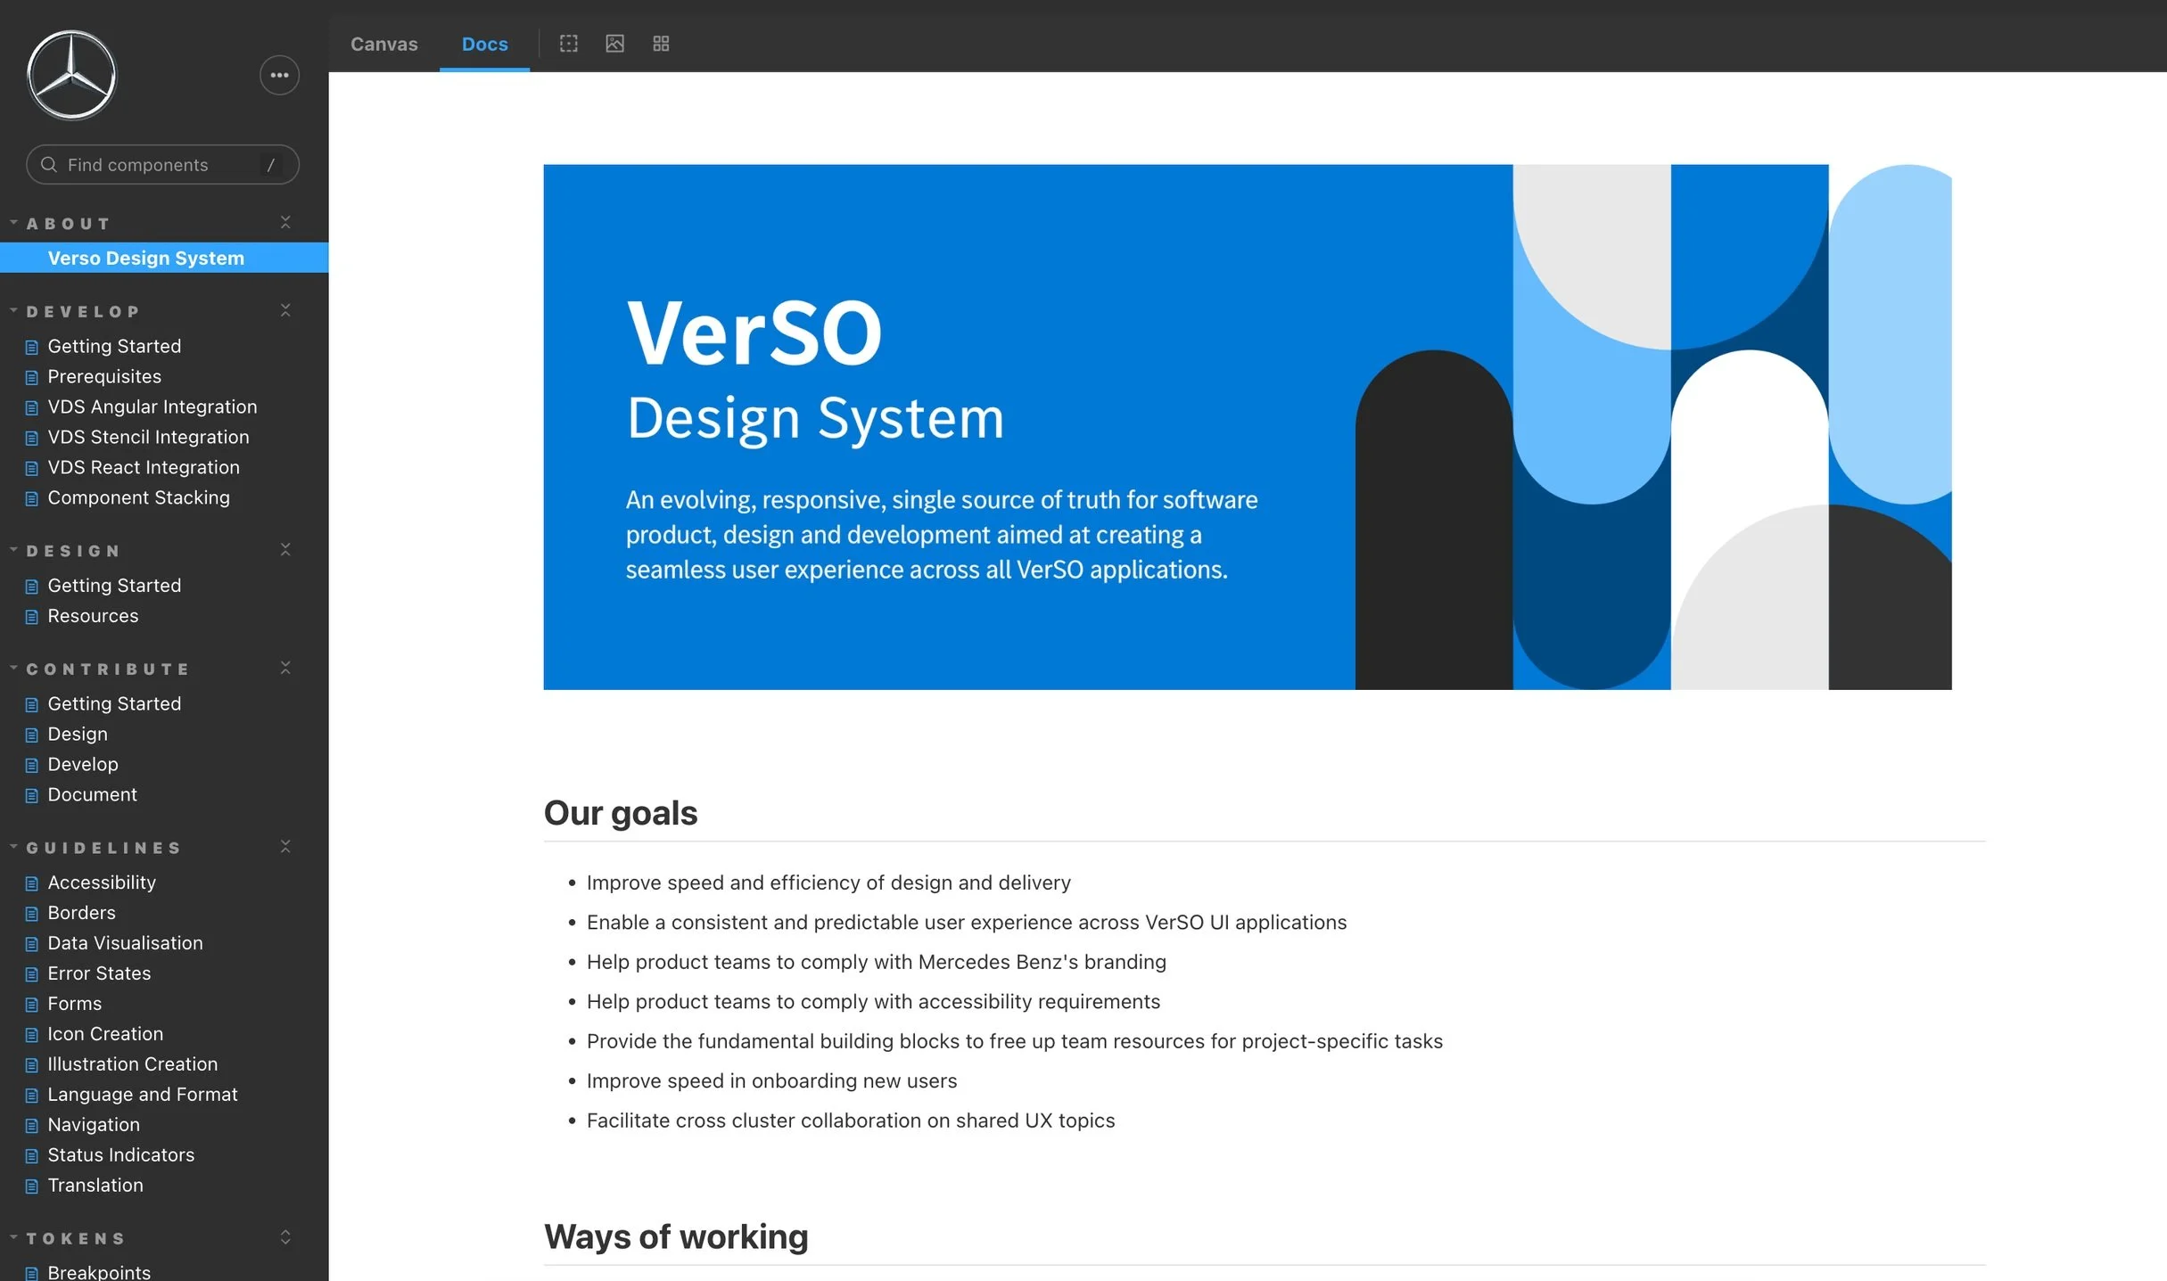The image size is (2167, 1281).
Task: Collapse all DEVELOP items using its arrows icon
Action: point(285,311)
